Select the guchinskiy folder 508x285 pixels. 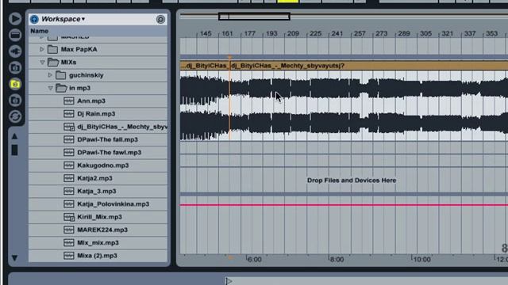[98, 75]
